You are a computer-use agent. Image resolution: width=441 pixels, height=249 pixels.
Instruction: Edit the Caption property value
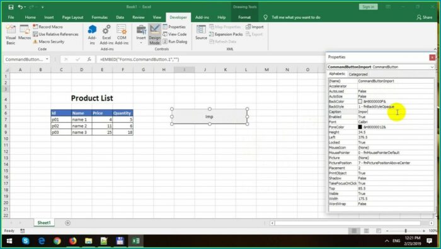pos(396,112)
